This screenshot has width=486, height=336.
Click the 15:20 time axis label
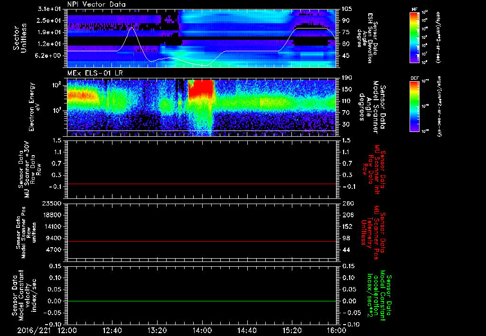tap(292, 330)
